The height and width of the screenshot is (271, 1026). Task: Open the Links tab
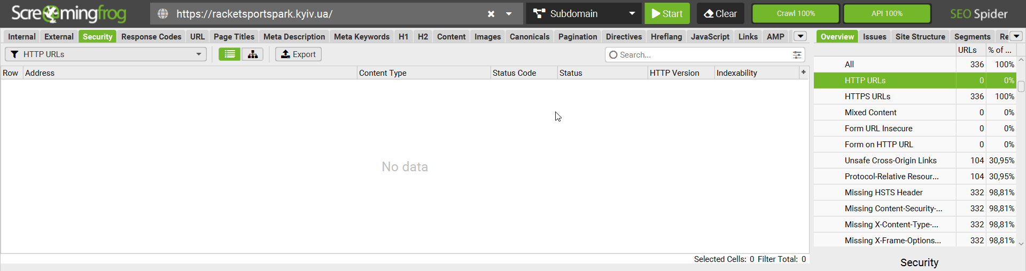tap(748, 36)
